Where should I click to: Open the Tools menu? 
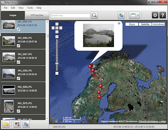pos(30,8)
